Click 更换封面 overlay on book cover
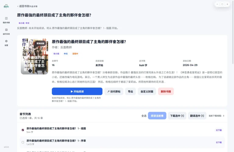The image size is (234, 152). 41,43
